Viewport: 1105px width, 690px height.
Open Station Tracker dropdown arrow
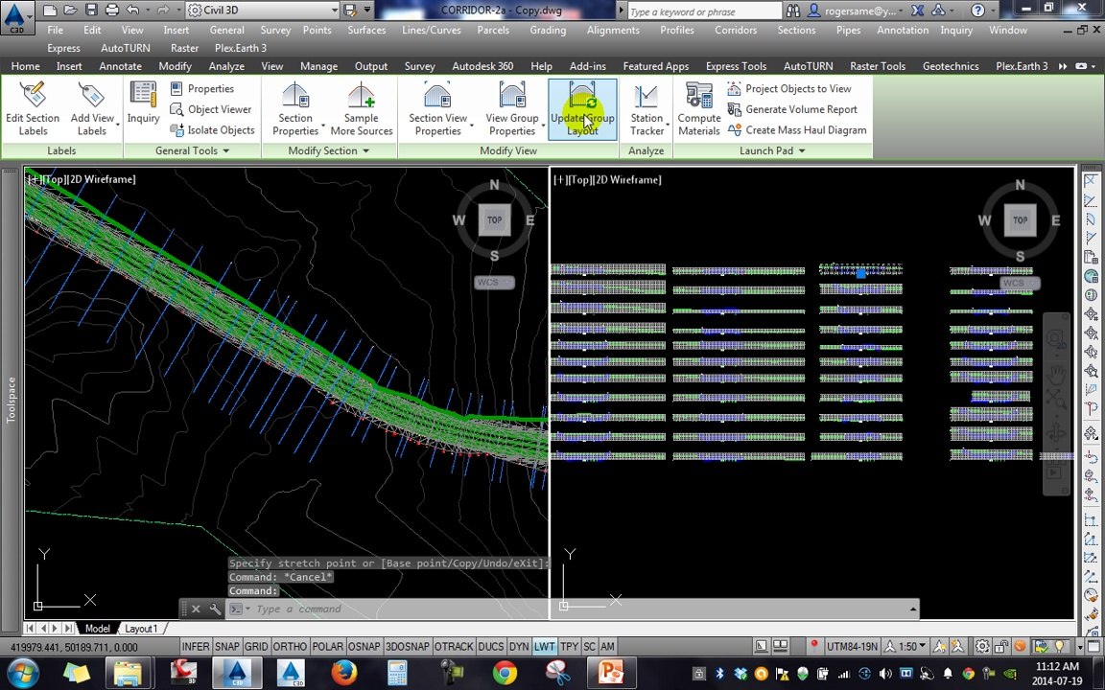pyautogui.click(x=668, y=126)
